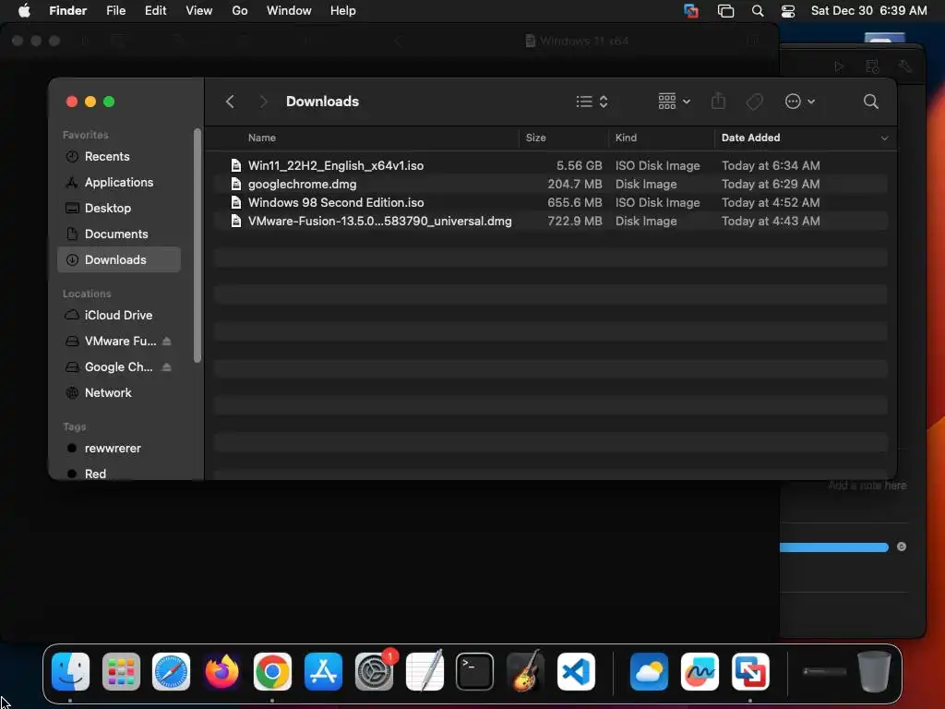Open Documents in the sidebar
The width and height of the screenshot is (945, 709).
coord(119,234)
